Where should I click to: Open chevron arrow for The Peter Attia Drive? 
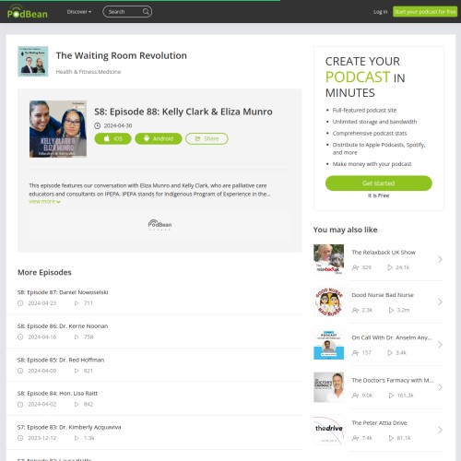[440, 430]
